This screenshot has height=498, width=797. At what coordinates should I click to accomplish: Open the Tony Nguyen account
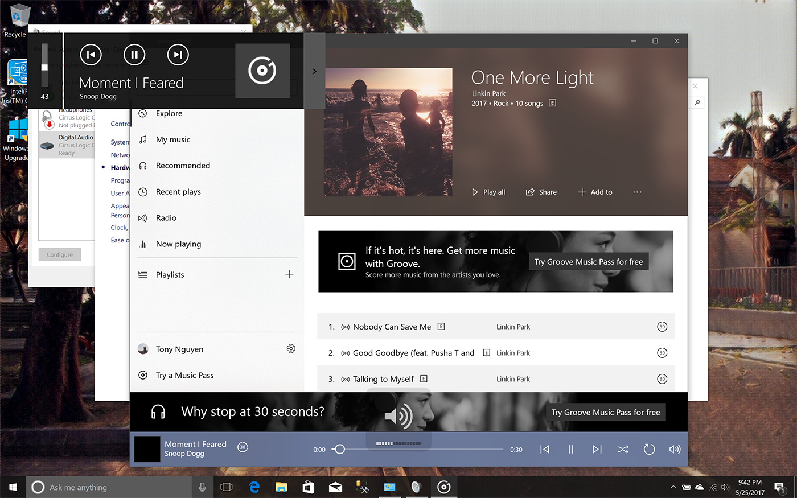click(x=179, y=349)
